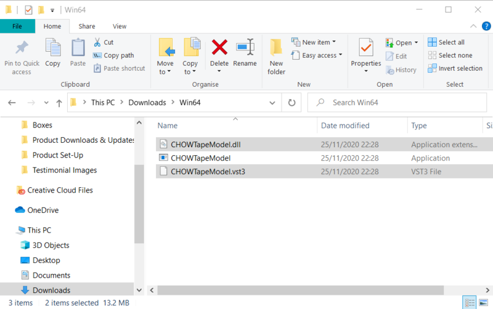This screenshot has height=309, width=493.
Task: Sort files by the Name column
Action: click(167, 126)
